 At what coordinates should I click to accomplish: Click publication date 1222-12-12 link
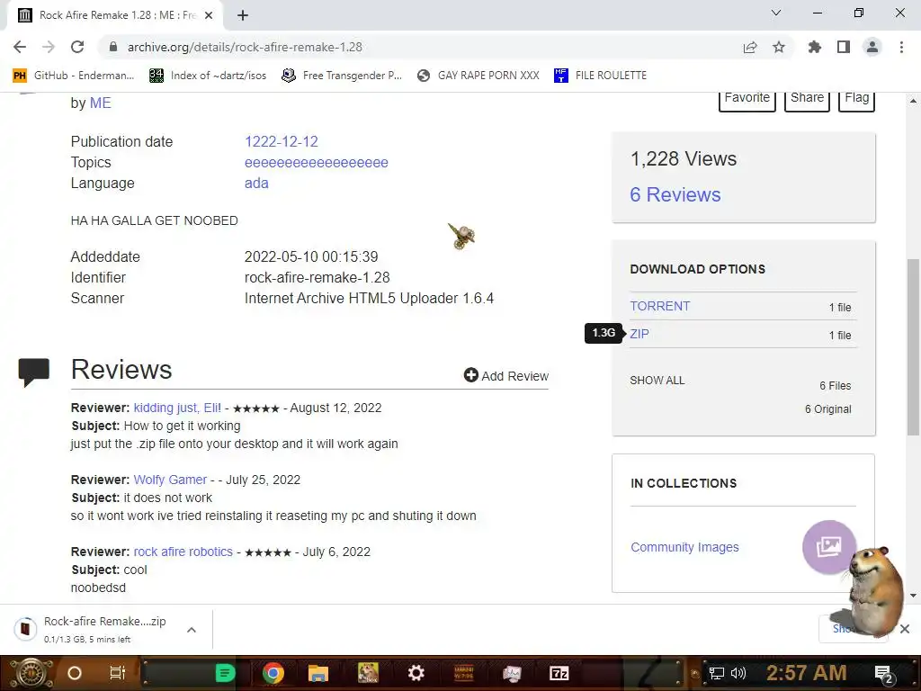282,141
